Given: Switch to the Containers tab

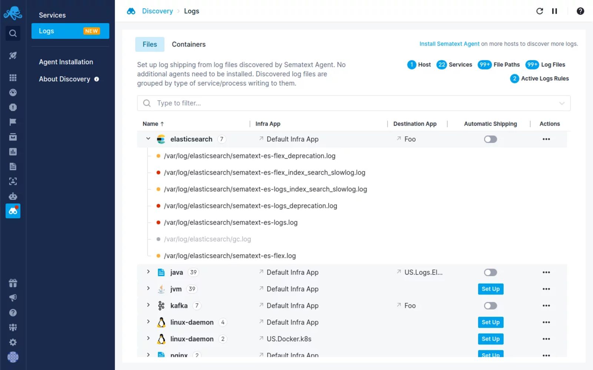Looking at the screenshot, I should point(189,44).
